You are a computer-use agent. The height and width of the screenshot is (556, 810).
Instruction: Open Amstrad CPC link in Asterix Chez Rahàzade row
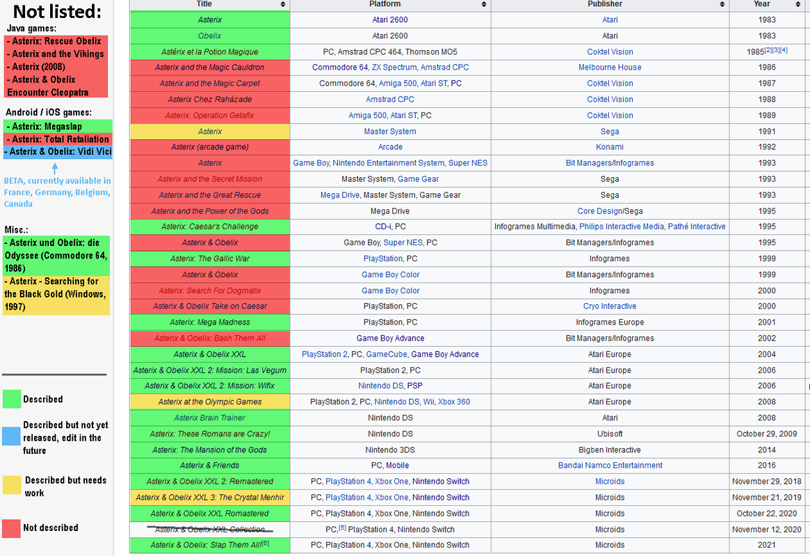point(390,99)
